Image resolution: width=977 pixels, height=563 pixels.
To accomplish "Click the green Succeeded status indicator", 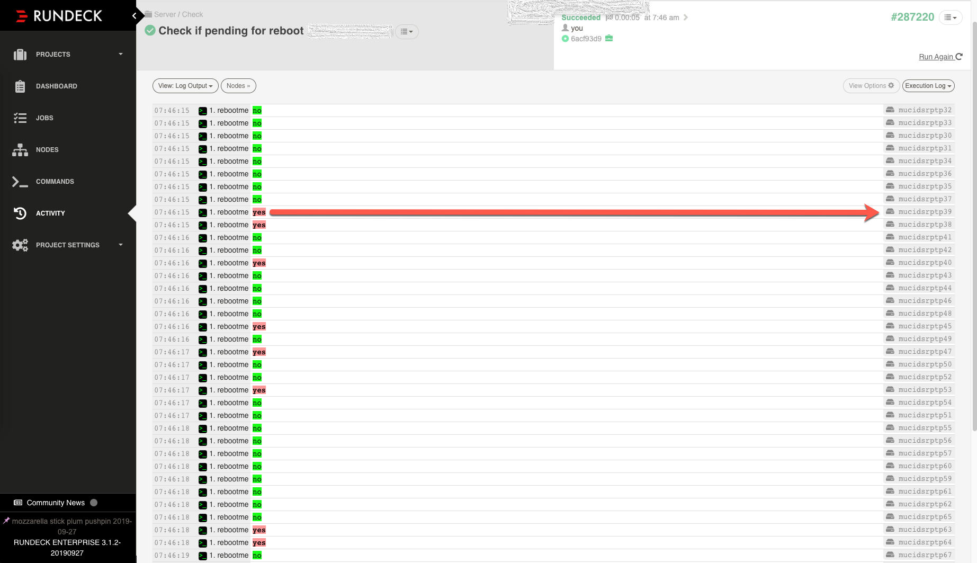I will [581, 17].
